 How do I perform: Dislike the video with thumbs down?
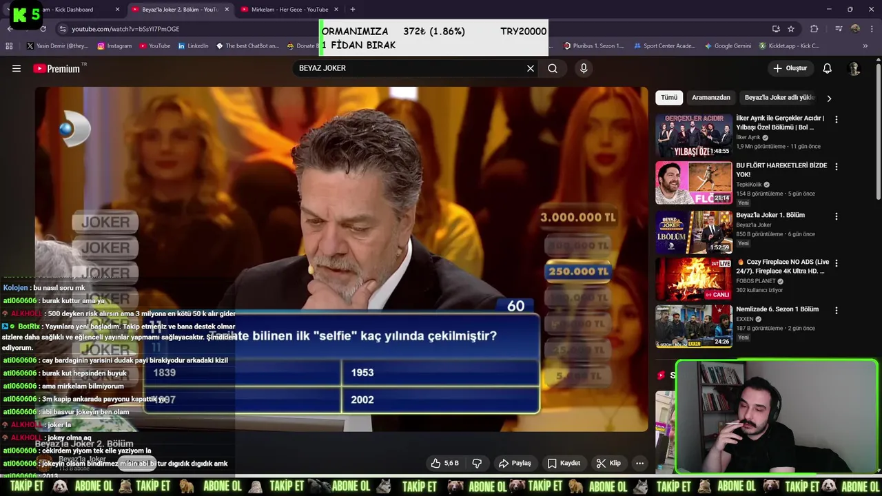(x=477, y=463)
